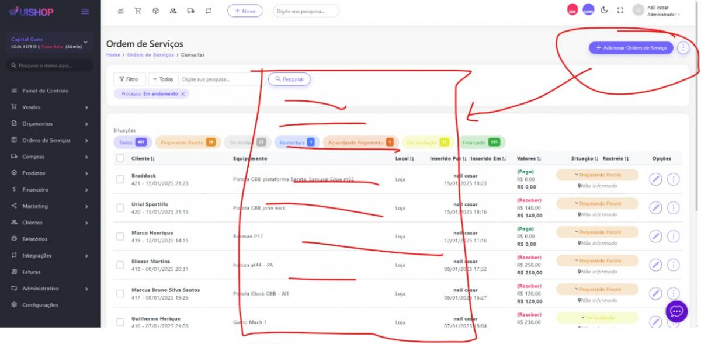Remove the 'Em andamento' filter chip
701x344 pixels.
[183, 94]
